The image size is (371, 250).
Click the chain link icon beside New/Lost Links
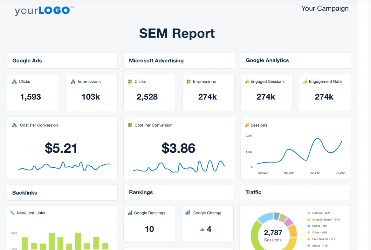12,213
